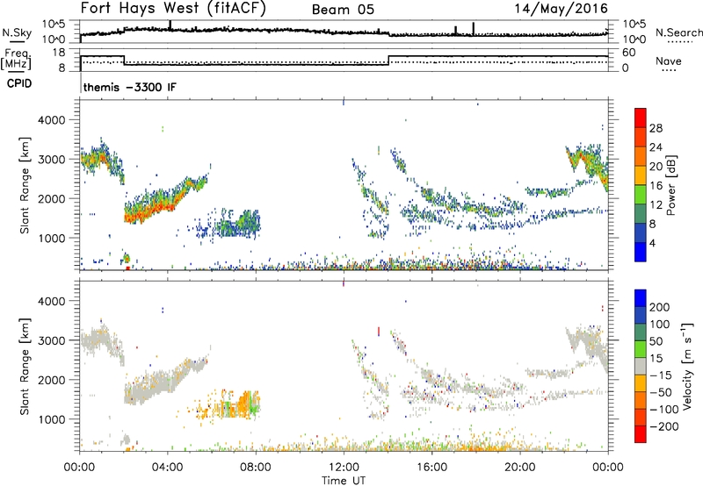Click the "Velocity [m s-1]" color bar label
The height and width of the screenshot is (486, 703).
[686, 366]
